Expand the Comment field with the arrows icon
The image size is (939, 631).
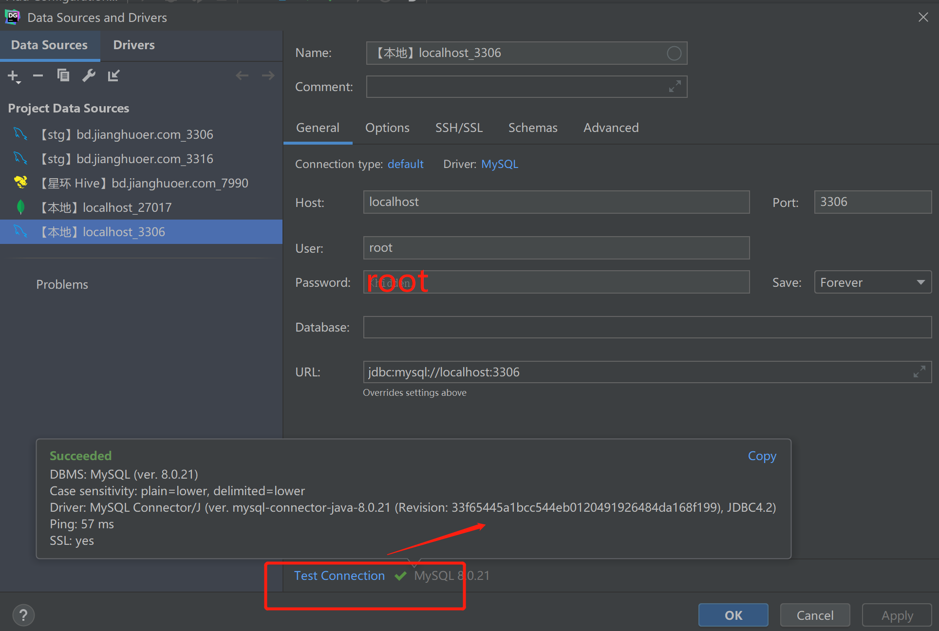(x=675, y=87)
